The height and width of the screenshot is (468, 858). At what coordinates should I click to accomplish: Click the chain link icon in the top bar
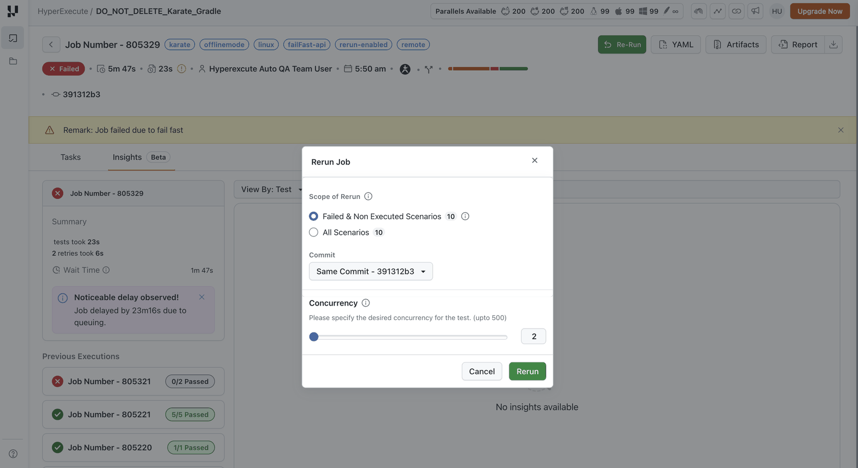736,11
